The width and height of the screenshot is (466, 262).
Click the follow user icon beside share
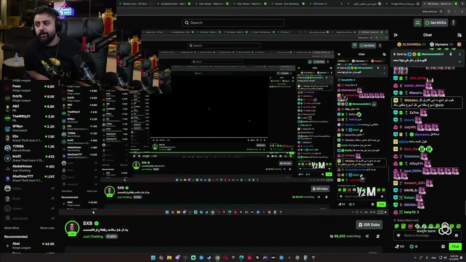click(x=378, y=236)
